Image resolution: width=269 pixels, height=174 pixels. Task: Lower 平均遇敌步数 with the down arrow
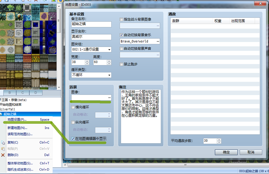[219, 142]
